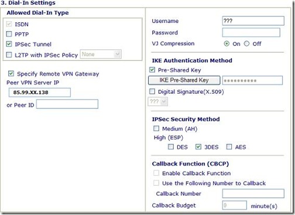Screen dimensions: 295x215
Task: Click the Password text field
Action: 251,32
